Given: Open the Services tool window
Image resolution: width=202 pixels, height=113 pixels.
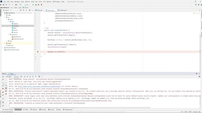Looking at the screenshot, I should click(51, 110).
